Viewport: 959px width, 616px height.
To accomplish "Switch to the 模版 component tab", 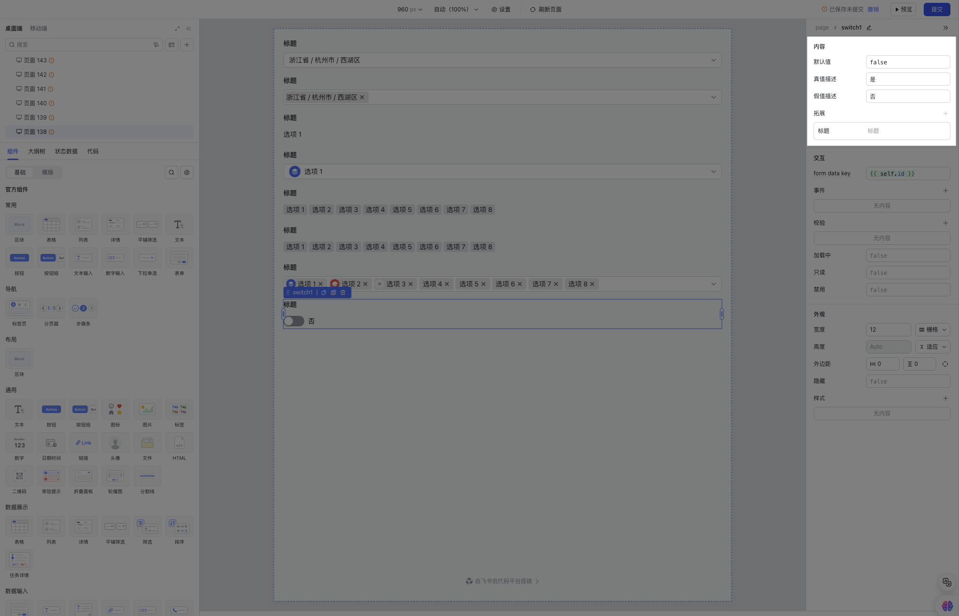I will (48, 172).
